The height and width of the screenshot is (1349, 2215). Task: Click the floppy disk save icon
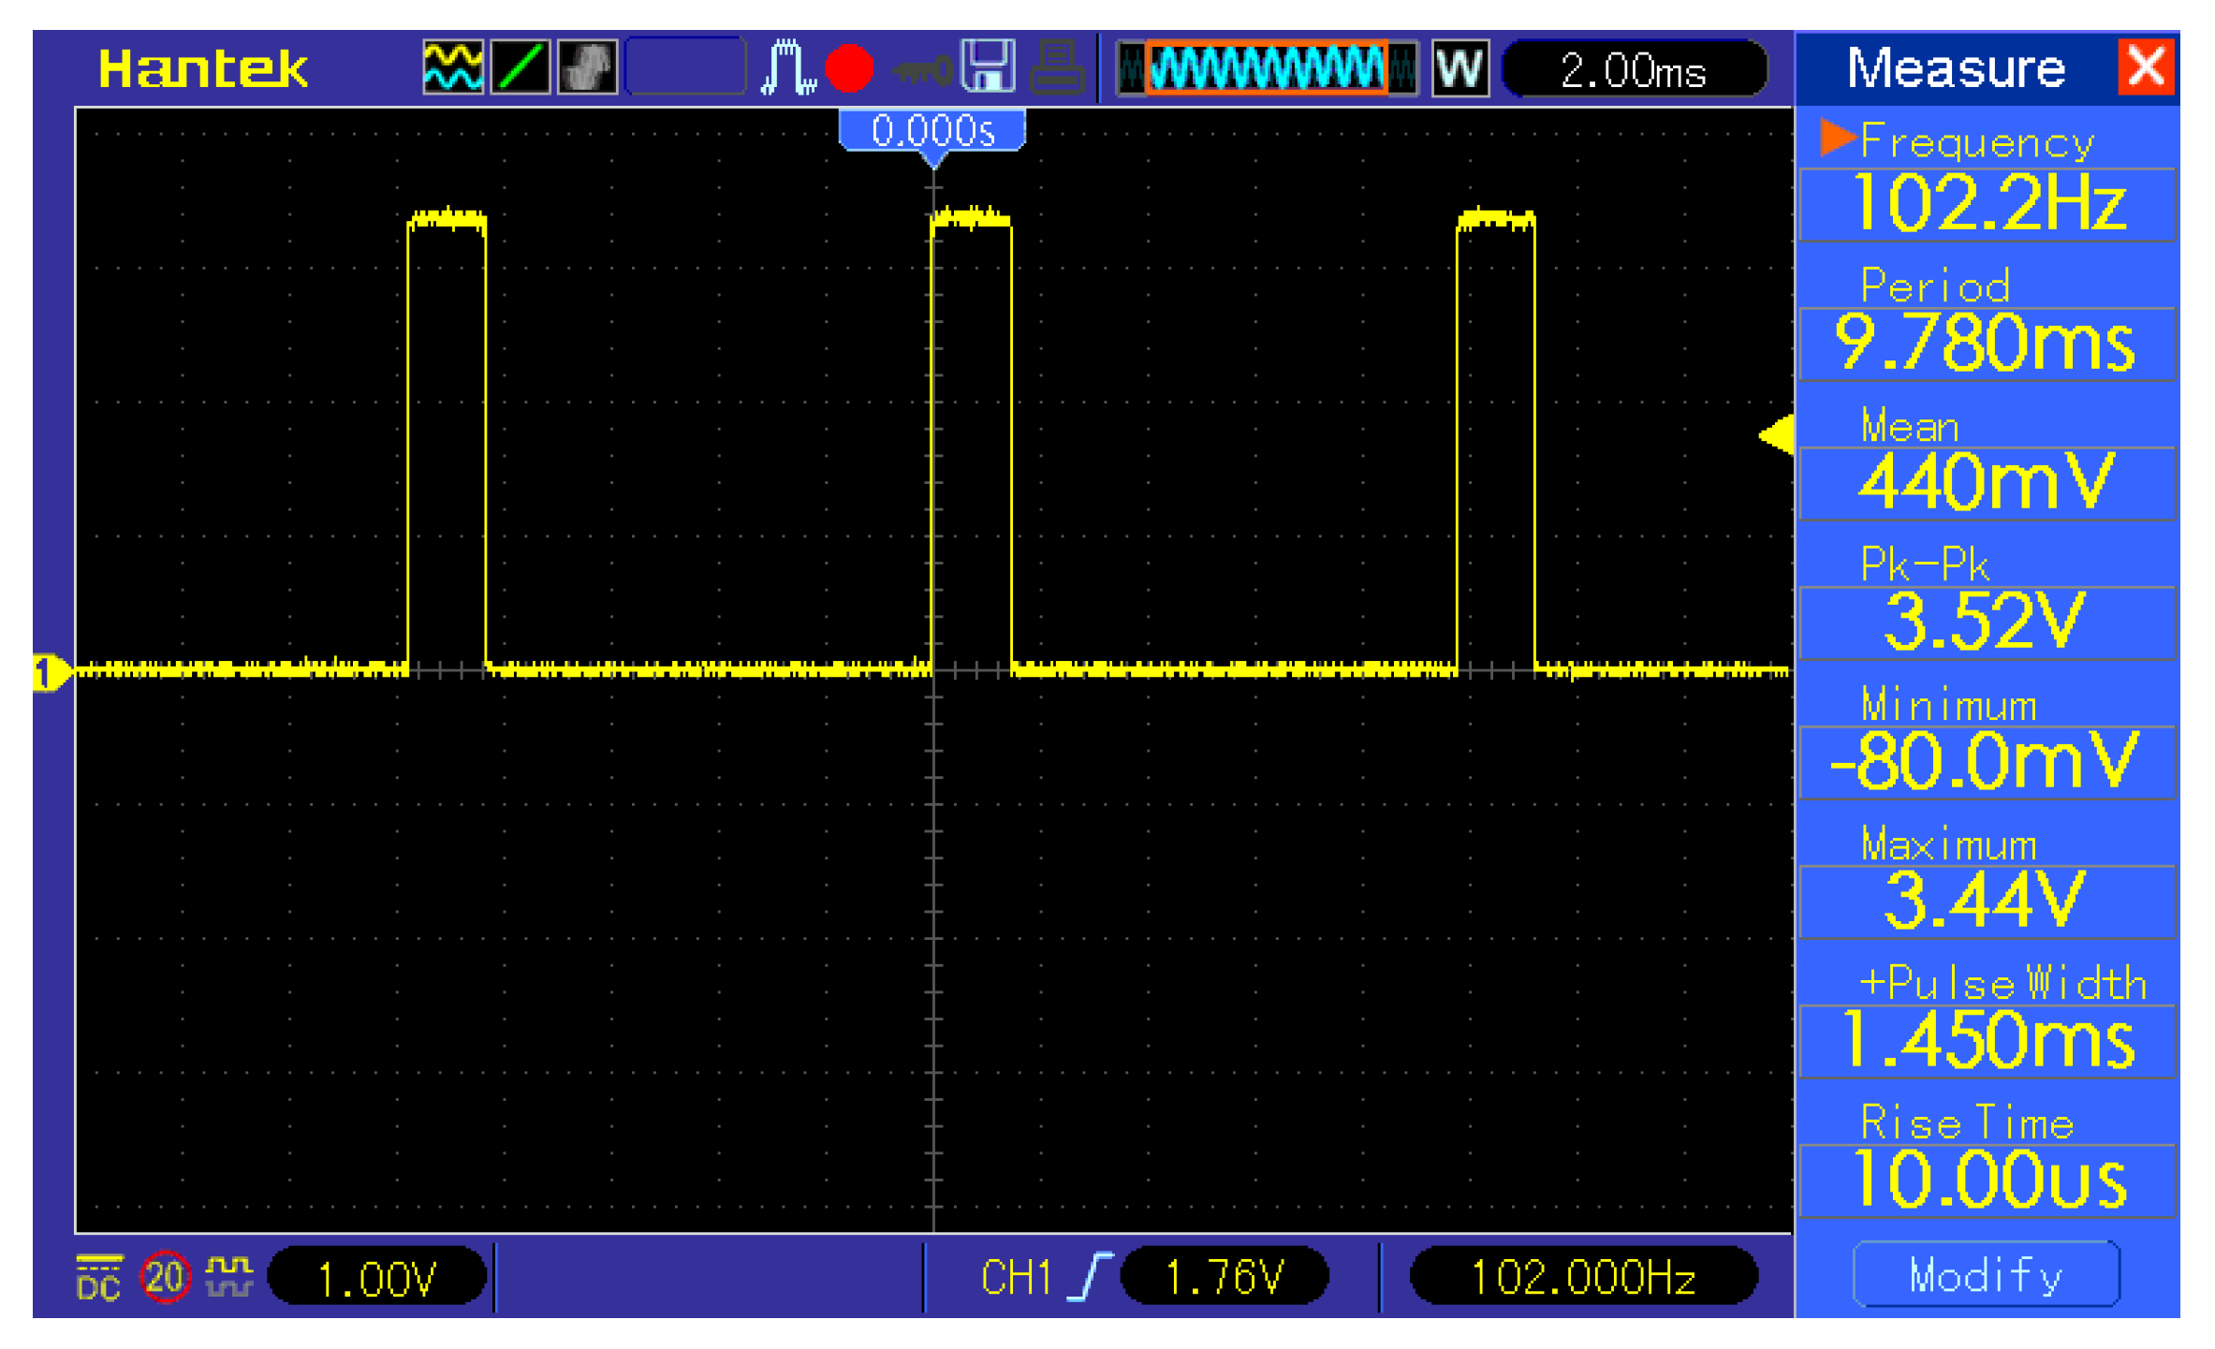(x=989, y=66)
